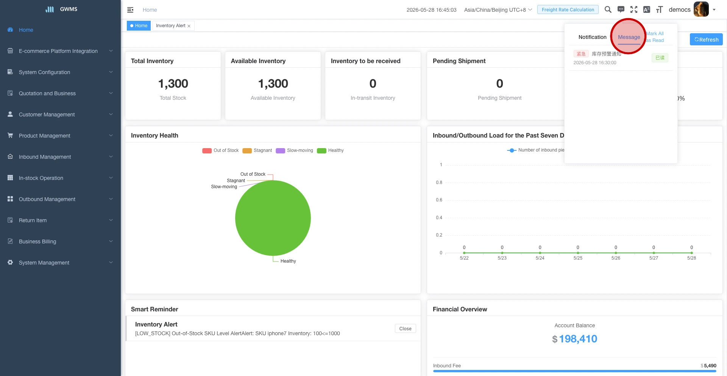The width and height of the screenshot is (727, 376).
Task: Click the Refresh button
Action: pos(706,40)
